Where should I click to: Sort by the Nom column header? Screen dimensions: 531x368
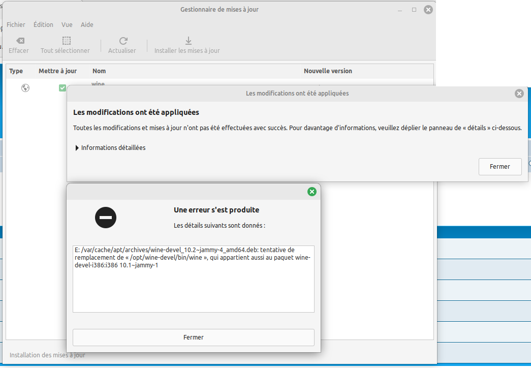point(99,71)
